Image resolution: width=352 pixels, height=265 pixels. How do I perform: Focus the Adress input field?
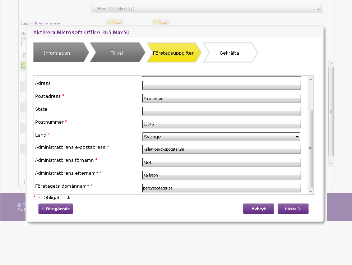click(x=222, y=85)
